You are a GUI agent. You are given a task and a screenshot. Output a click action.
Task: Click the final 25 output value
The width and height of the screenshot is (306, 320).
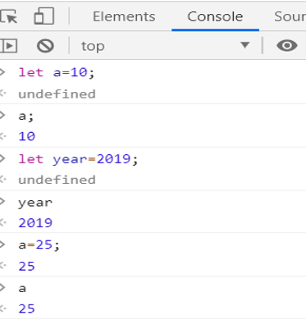(26, 309)
